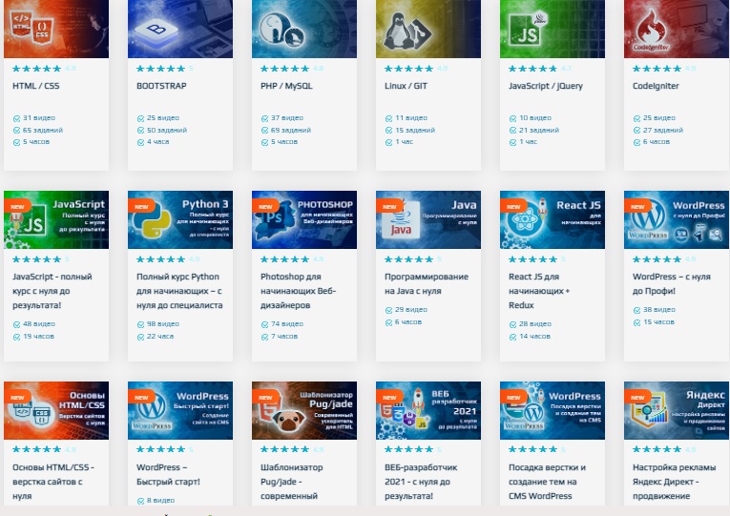Open ВЕБ-разработчик 2021 course title

click(x=421, y=482)
